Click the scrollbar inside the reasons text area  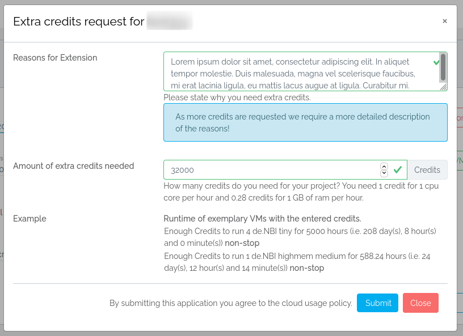pos(443,68)
